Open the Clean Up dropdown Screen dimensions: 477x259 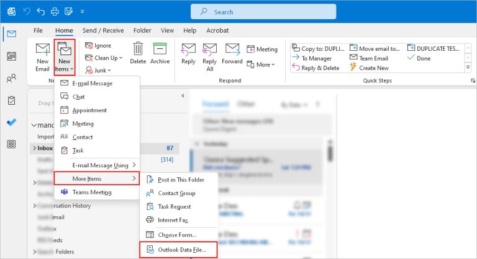coord(104,58)
